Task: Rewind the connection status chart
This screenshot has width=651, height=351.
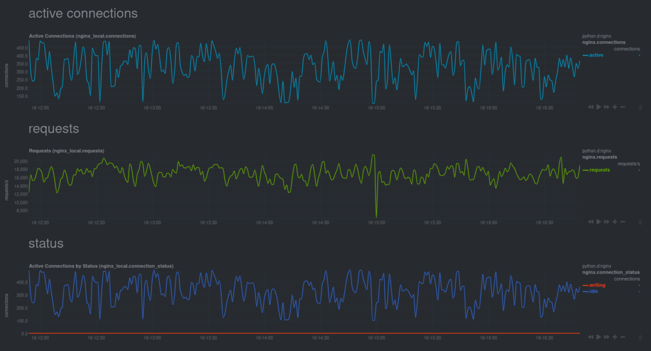Action: (591, 337)
